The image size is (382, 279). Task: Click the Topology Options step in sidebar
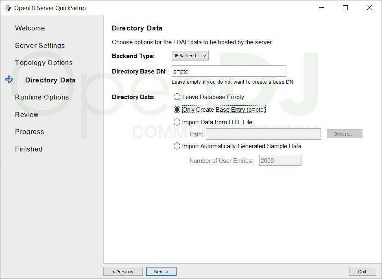44,63
